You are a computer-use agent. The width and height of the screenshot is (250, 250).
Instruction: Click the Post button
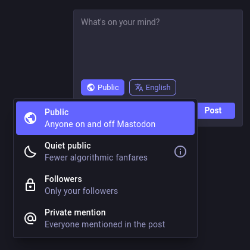point(213,110)
